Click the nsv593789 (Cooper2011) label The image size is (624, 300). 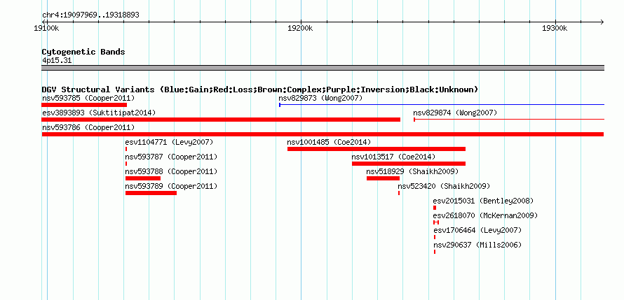171,186
